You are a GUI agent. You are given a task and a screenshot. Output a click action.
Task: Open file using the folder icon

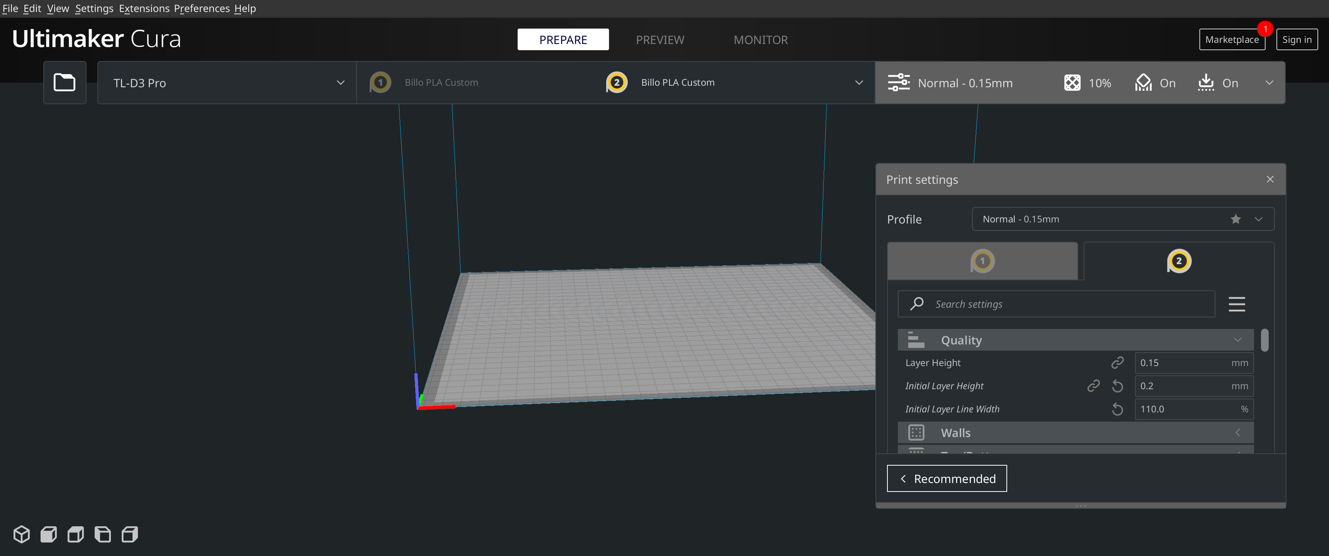coord(65,83)
